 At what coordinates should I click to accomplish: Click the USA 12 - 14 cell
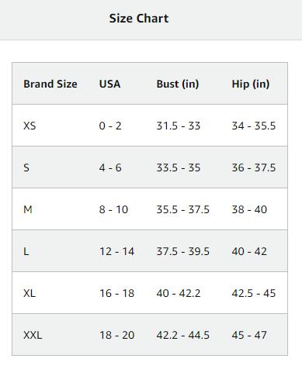[x=116, y=251]
